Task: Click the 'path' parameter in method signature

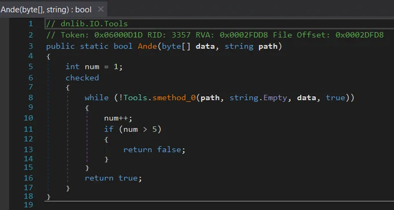Action: click(268, 46)
